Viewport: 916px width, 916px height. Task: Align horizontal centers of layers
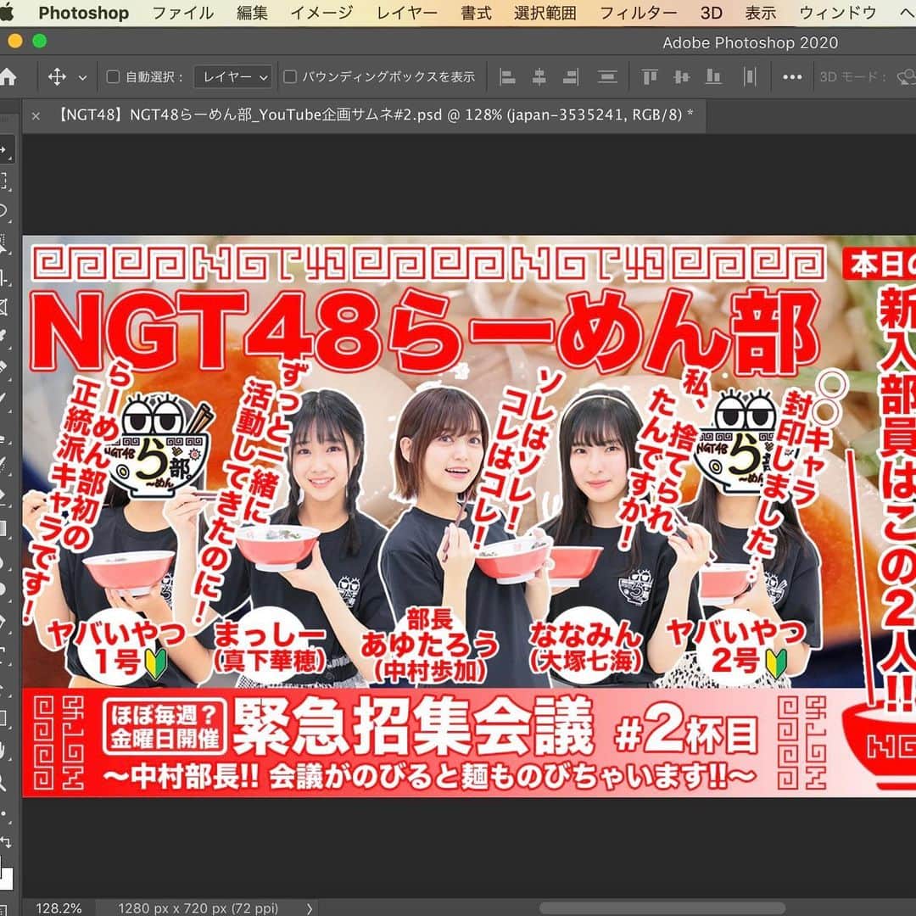point(539,76)
